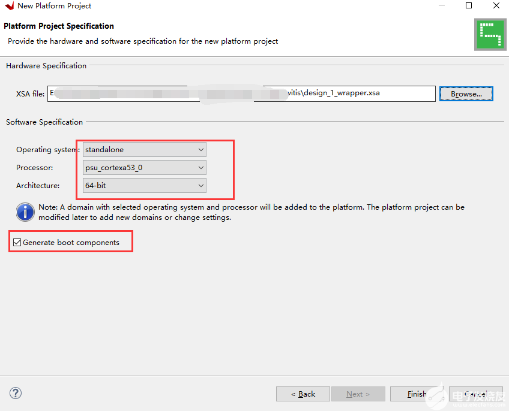Click the help question mark icon
This screenshot has height=411, width=509.
[16, 393]
